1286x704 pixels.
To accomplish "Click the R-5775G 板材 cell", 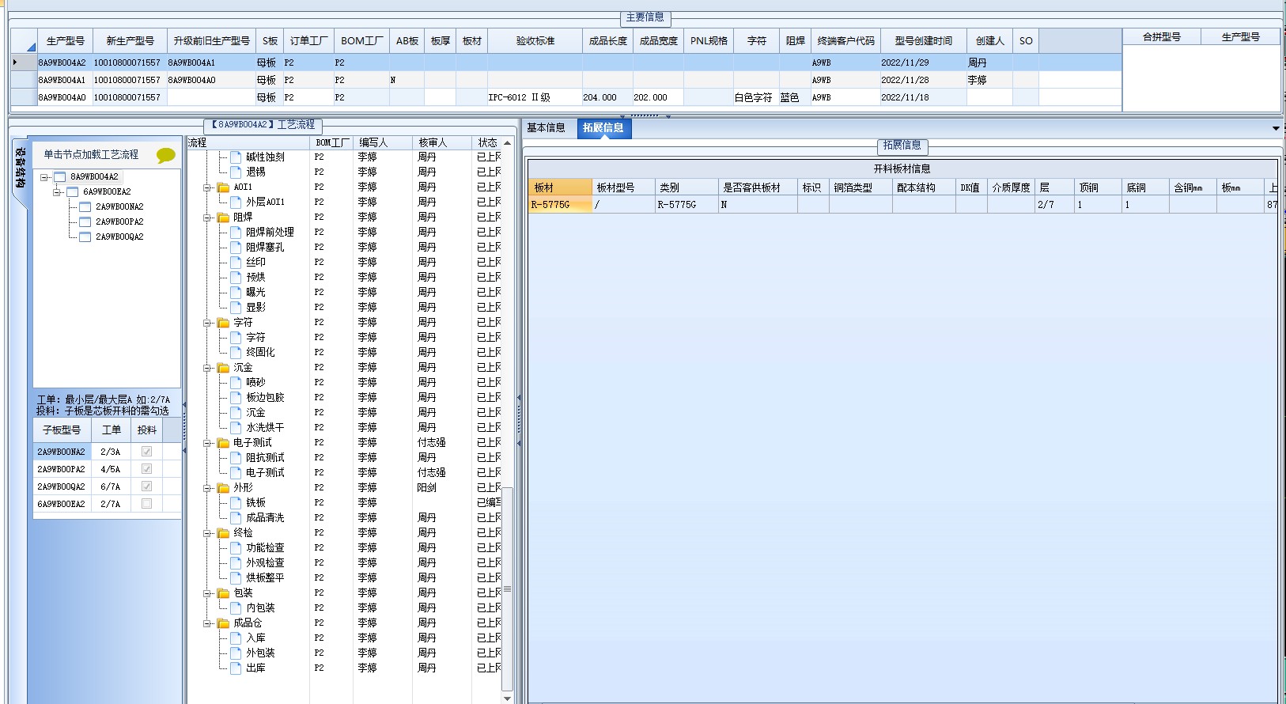I will click(x=560, y=204).
